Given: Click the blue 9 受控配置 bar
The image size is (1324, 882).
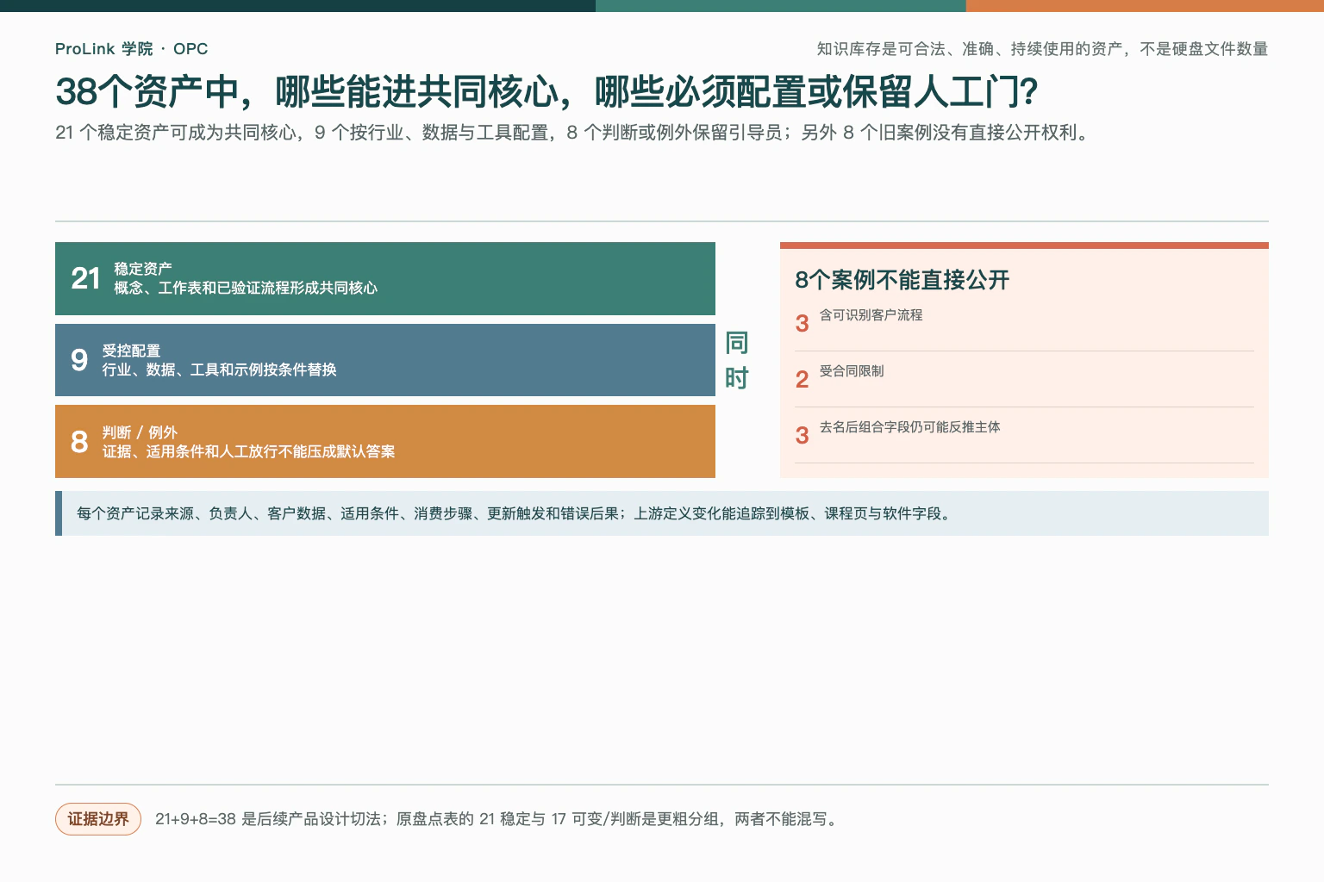Looking at the screenshot, I should [385, 360].
